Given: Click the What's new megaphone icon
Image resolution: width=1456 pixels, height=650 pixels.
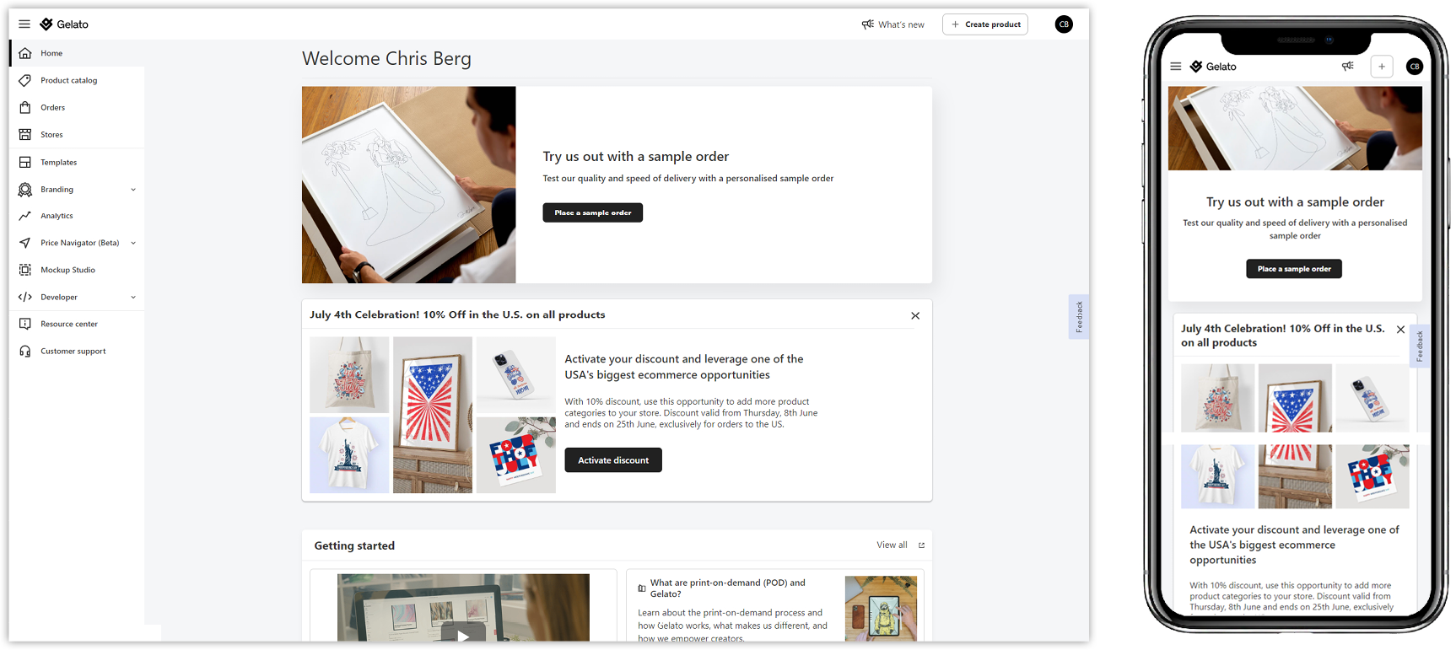Looking at the screenshot, I should pos(867,24).
